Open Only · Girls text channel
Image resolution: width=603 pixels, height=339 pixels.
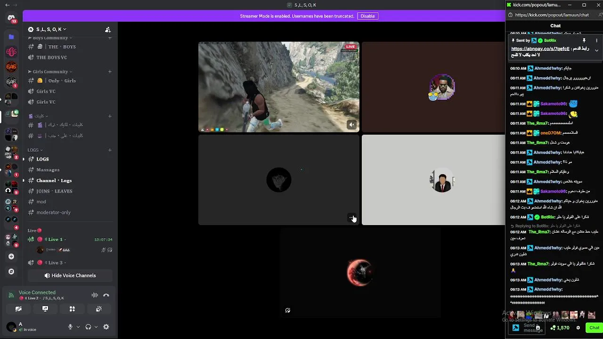point(70,81)
